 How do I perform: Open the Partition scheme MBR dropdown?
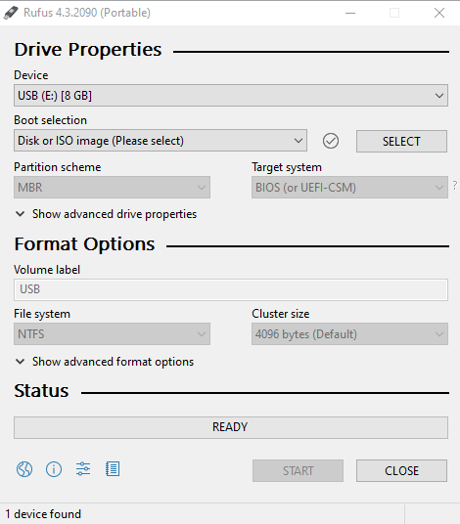point(113,188)
